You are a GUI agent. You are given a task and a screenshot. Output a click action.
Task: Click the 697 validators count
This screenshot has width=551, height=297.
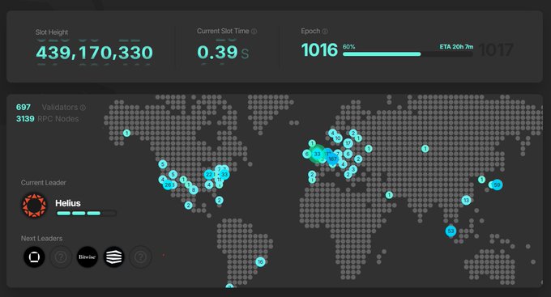(23, 107)
